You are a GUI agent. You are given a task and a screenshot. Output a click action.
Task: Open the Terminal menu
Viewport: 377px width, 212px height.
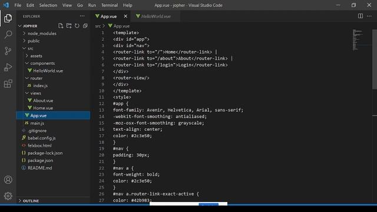[x=110, y=5]
